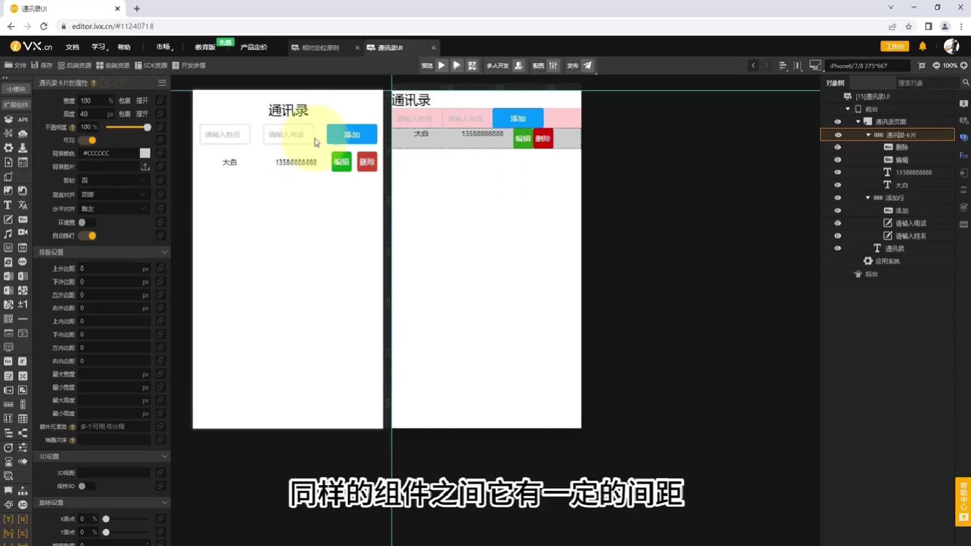The image size is (971, 546).
Task: Click the red 删除 button in left preview
Action: pos(367,162)
